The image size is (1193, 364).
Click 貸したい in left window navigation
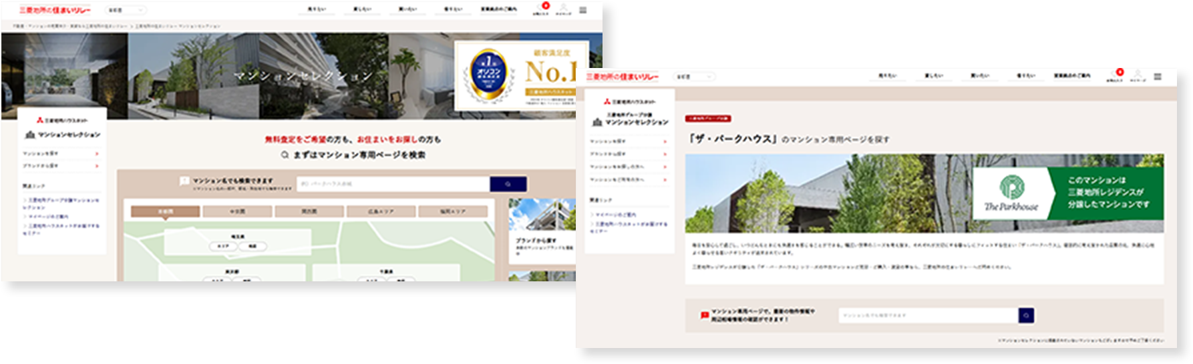point(362,9)
